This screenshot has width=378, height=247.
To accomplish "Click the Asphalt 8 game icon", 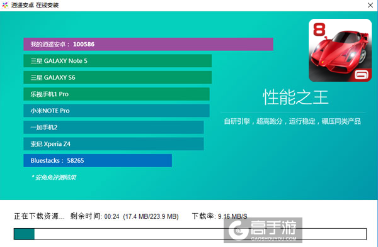I will 340,50.
